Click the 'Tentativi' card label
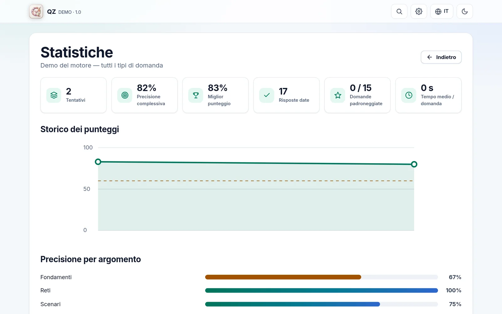Screen dimensions: 502x314 click(76, 100)
